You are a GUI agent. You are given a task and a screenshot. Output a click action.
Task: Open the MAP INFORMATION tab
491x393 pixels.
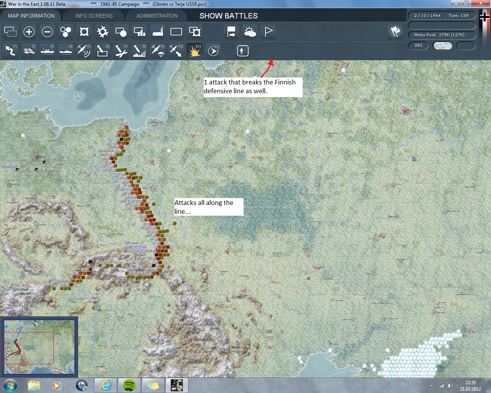[x=31, y=16]
